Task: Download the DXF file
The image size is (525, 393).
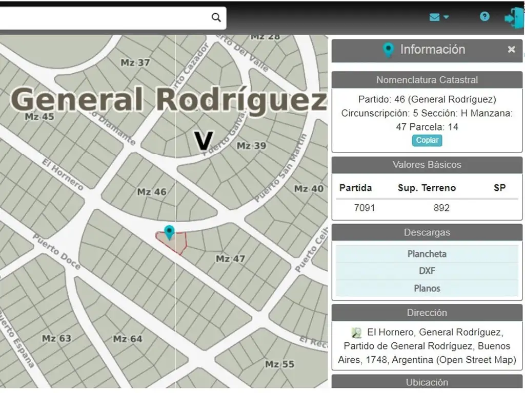Action: pos(427,271)
